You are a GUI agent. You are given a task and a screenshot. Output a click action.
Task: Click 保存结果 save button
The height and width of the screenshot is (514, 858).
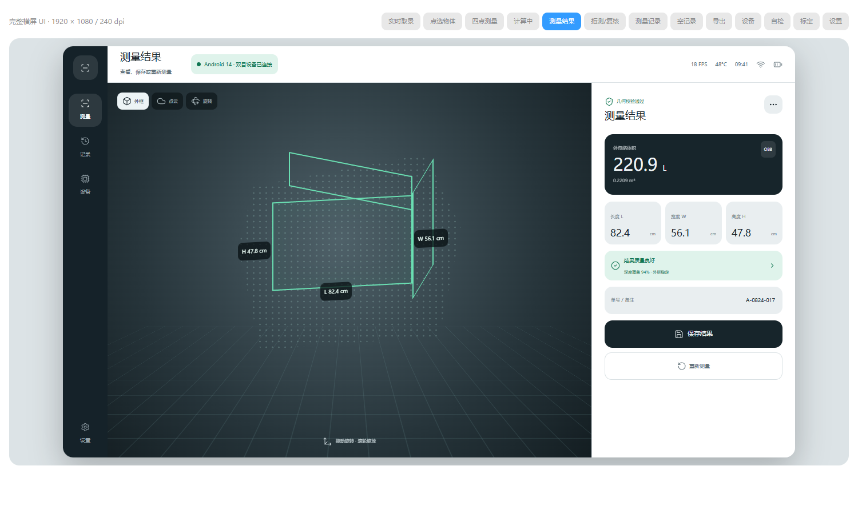tap(693, 334)
